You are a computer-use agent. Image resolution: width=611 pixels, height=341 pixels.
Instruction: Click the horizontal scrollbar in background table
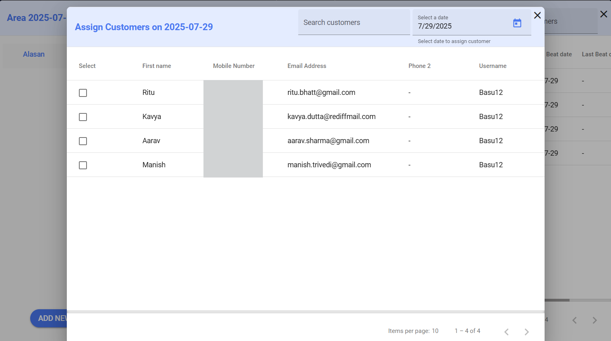pyautogui.click(x=557, y=300)
